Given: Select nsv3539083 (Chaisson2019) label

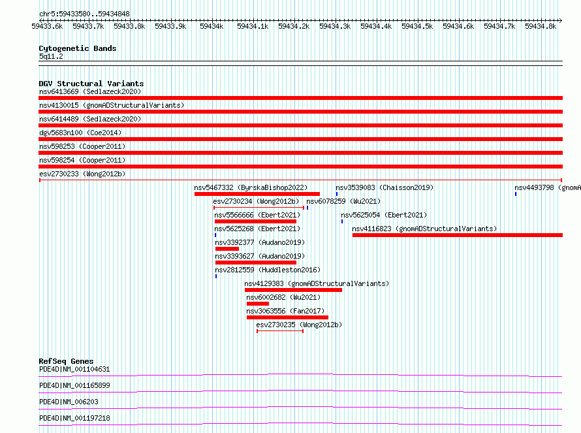Looking at the screenshot, I should click(x=385, y=187).
